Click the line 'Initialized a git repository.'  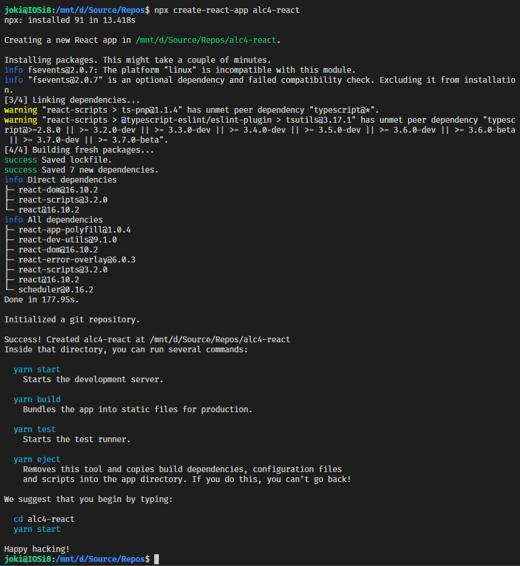tap(72, 320)
